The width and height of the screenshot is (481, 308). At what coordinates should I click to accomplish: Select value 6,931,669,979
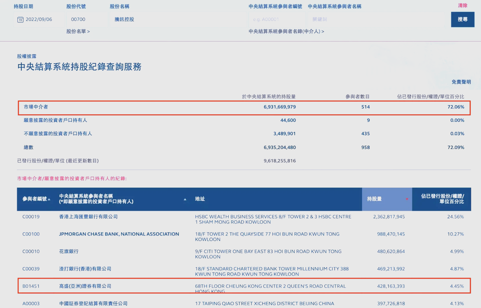[280, 107]
